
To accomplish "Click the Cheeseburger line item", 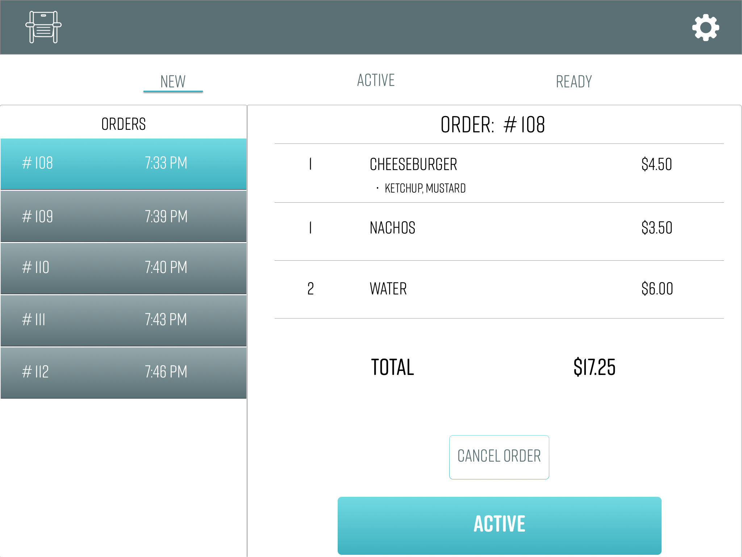I will (499, 173).
